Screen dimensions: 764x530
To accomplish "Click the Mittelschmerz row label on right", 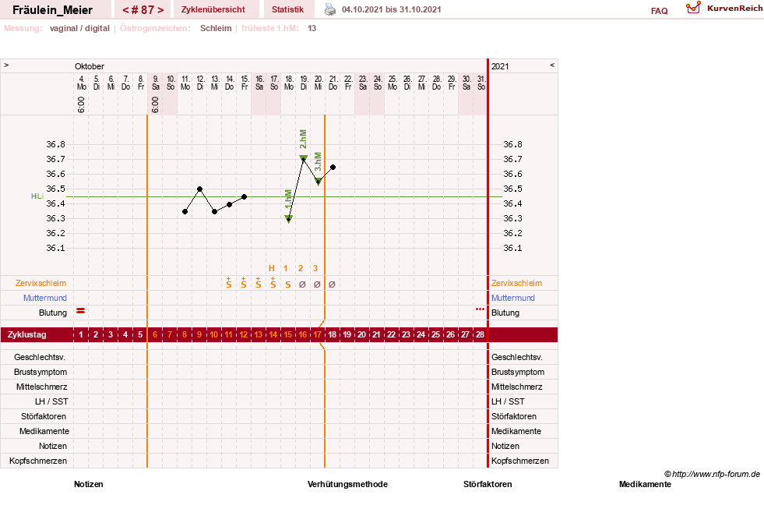I will [516, 387].
